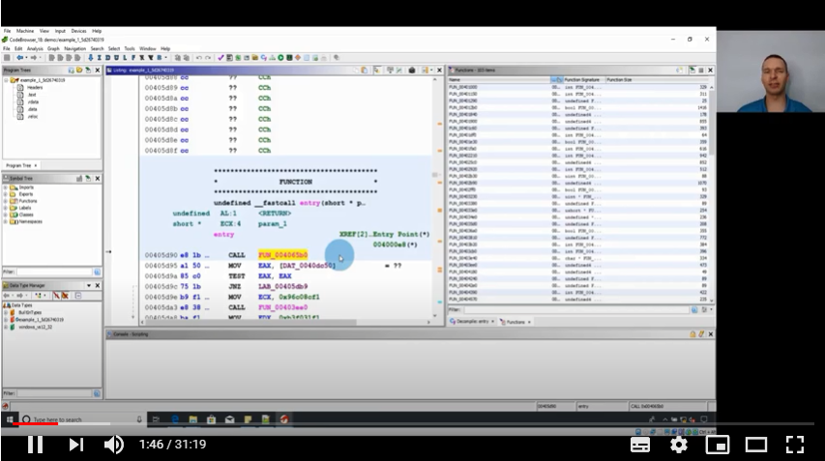Select the Program Tree tab
This screenshot has width=825, height=461.
click(x=21, y=165)
